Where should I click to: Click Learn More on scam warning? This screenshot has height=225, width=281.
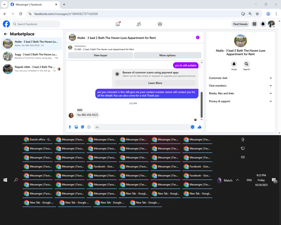(x=155, y=83)
